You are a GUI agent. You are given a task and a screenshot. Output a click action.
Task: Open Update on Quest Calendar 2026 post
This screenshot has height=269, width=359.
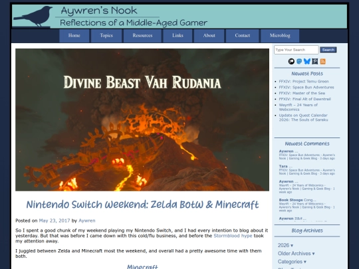click(x=303, y=118)
